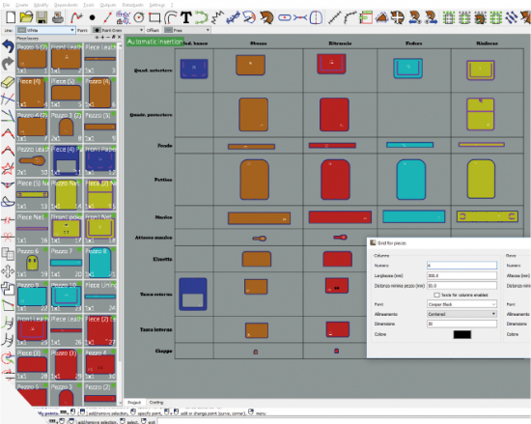This screenshot has width=531, height=424.
Task: Select the single point tool
Action: point(92,17)
